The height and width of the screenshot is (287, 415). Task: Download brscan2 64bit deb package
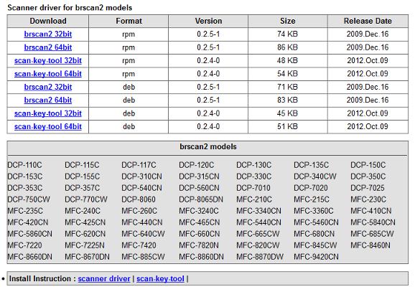pyautogui.click(x=48, y=100)
